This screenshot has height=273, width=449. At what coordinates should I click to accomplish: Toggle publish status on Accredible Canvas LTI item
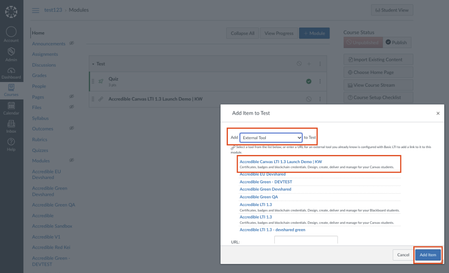point(308,99)
